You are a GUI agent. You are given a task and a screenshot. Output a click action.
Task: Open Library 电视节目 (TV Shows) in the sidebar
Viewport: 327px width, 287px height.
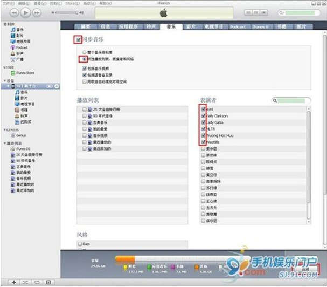(x=20, y=42)
